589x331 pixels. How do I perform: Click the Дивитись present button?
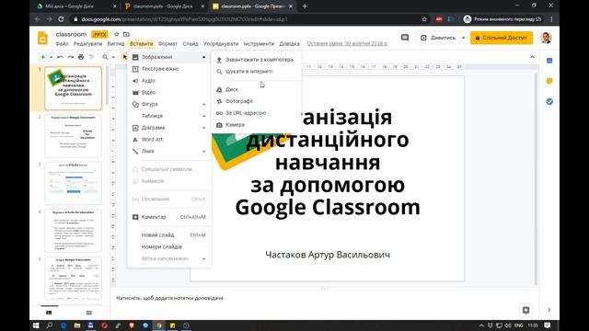[x=438, y=38]
